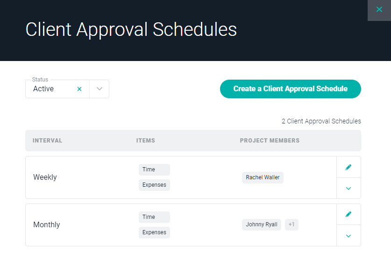
Task: Click the Time tag in Monthly row
Action: pyautogui.click(x=154, y=217)
